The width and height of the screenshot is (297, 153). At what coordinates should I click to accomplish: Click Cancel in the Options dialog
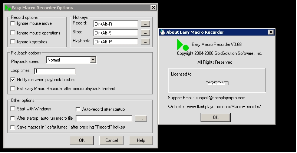(x=111, y=140)
